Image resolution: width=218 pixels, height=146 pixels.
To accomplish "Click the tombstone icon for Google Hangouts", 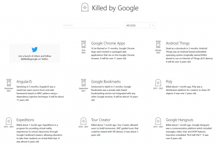I will (x=158, y=121).
